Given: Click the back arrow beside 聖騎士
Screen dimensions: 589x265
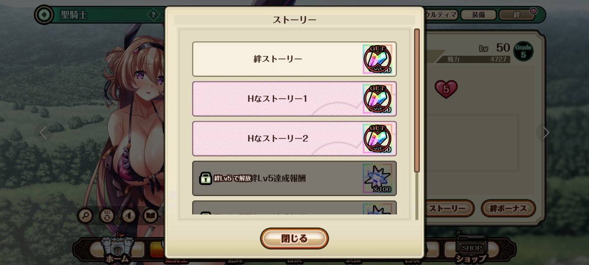Looking at the screenshot, I should click(44, 15).
